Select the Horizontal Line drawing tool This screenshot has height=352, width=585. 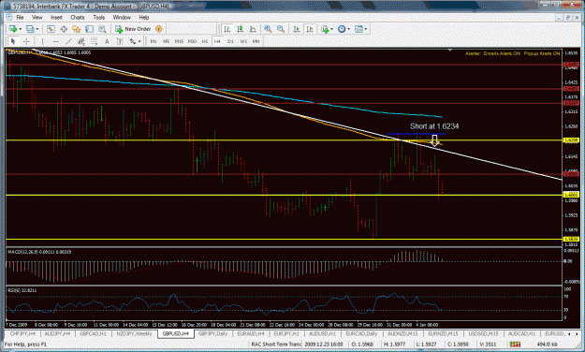click(x=55, y=41)
